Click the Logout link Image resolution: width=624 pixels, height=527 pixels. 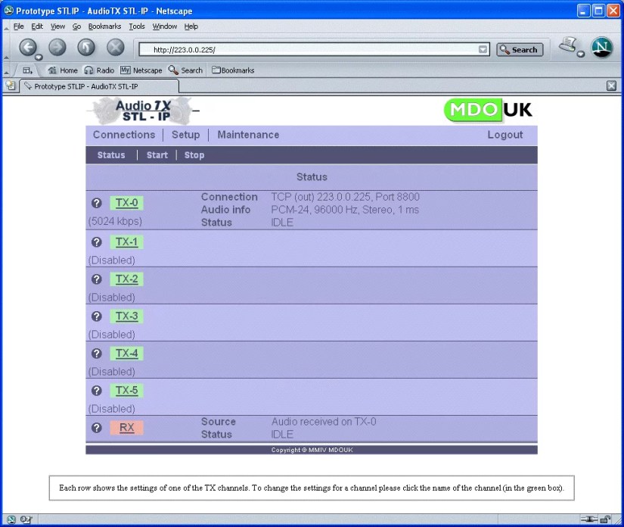point(505,135)
